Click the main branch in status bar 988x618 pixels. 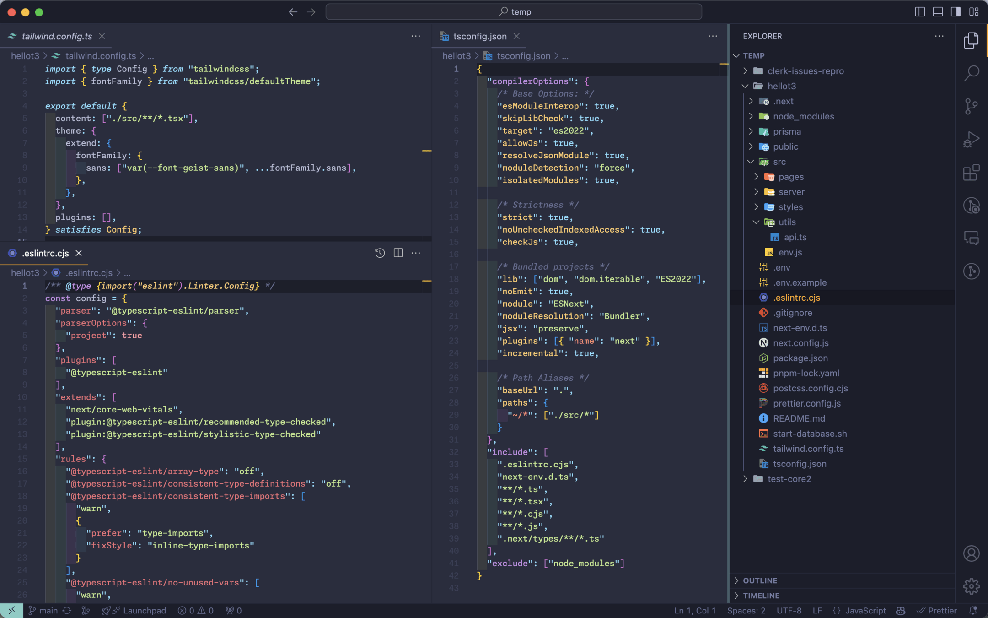point(43,610)
